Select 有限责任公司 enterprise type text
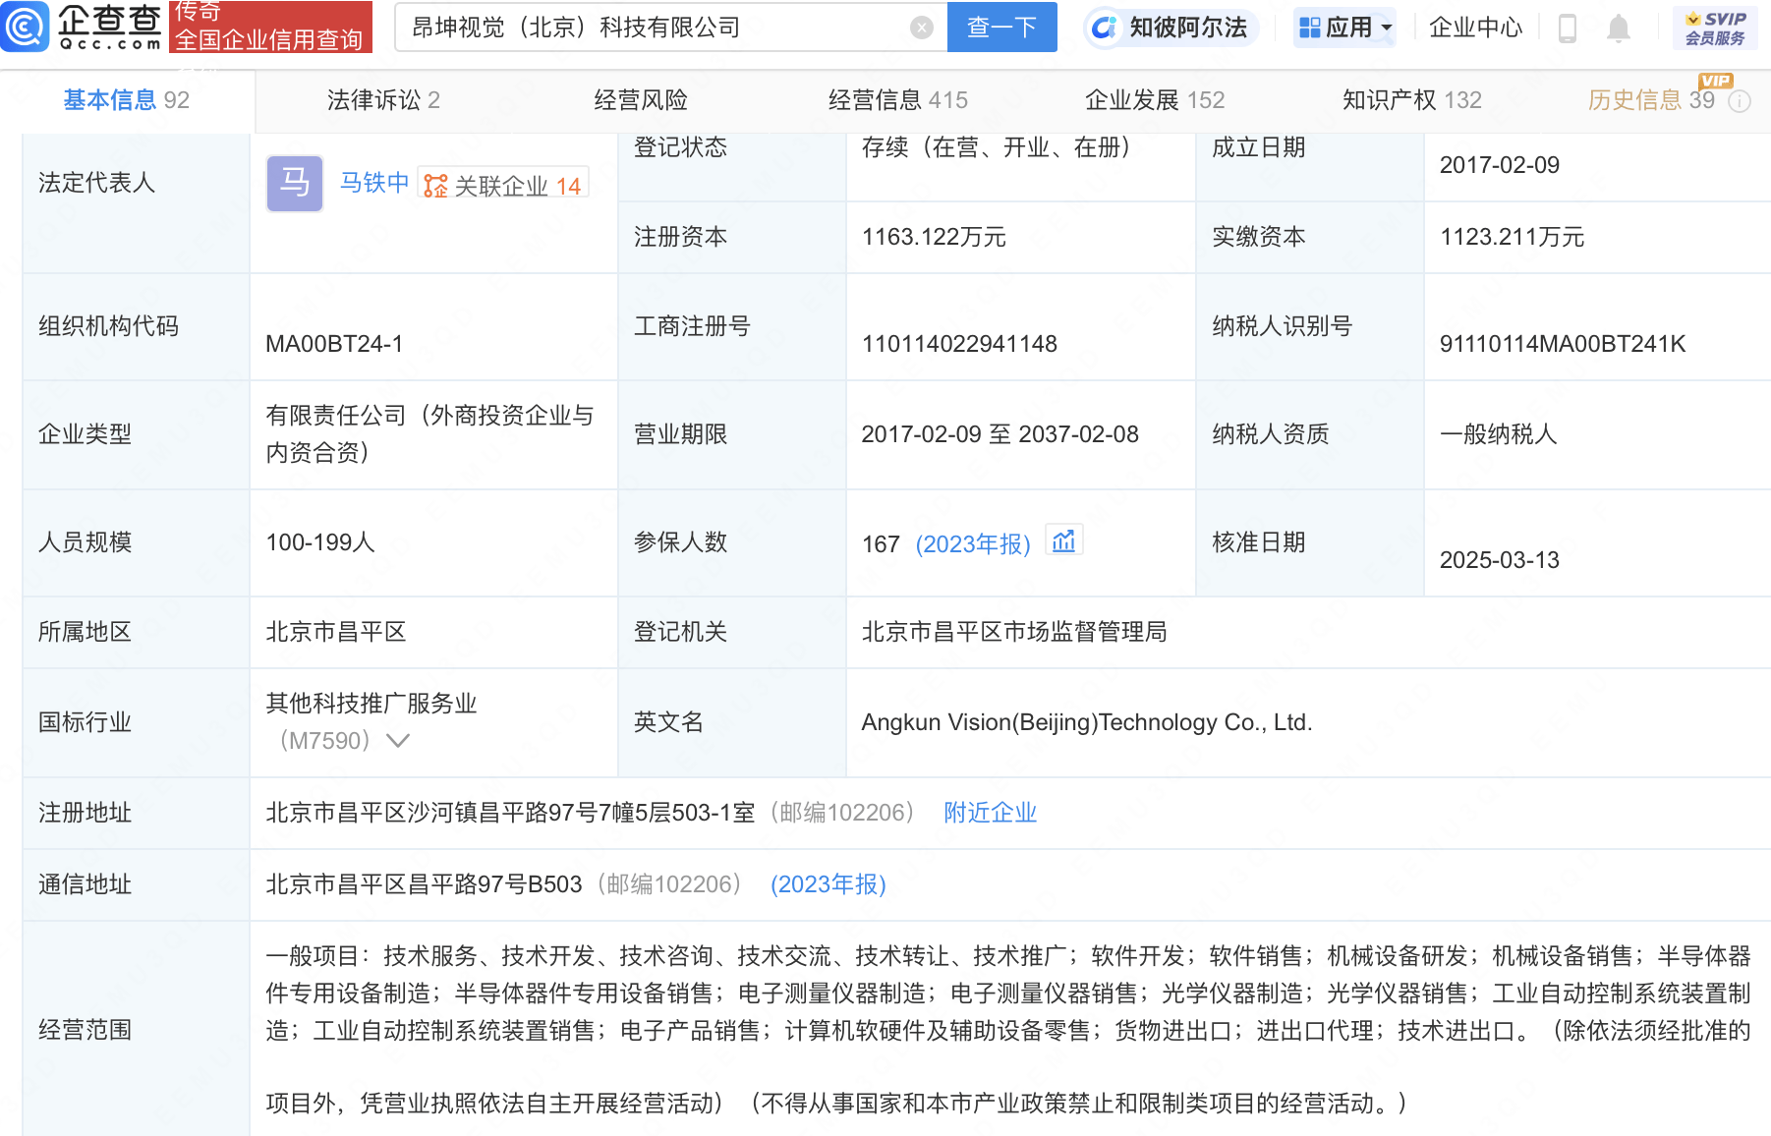The image size is (1771, 1136). (x=429, y=433)
